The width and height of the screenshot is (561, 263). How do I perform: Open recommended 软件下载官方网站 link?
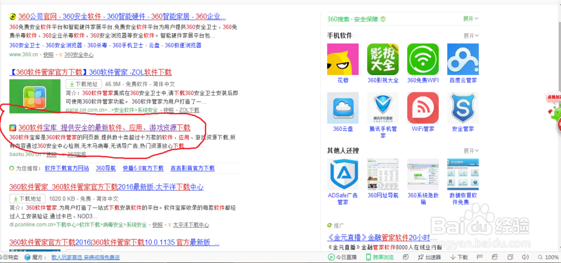[x=67, y=168]
